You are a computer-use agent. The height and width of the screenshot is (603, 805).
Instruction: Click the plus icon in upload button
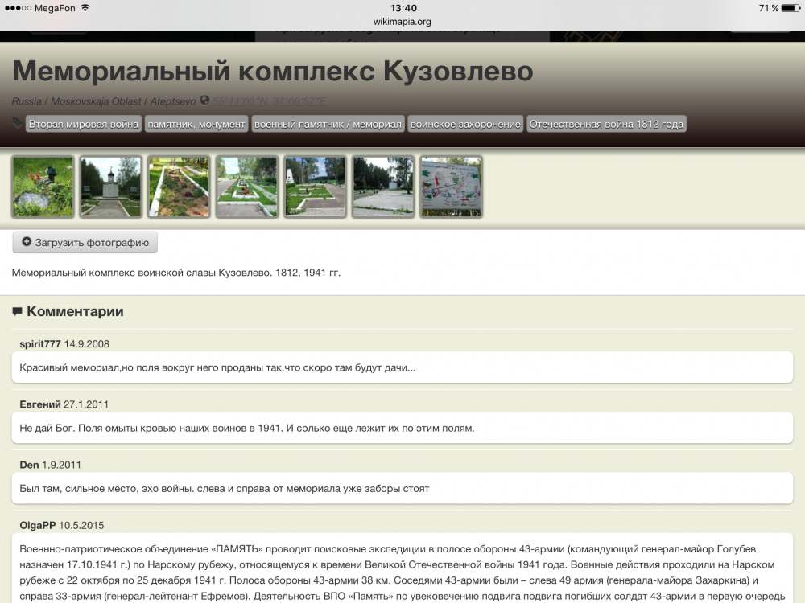[27, 241]
